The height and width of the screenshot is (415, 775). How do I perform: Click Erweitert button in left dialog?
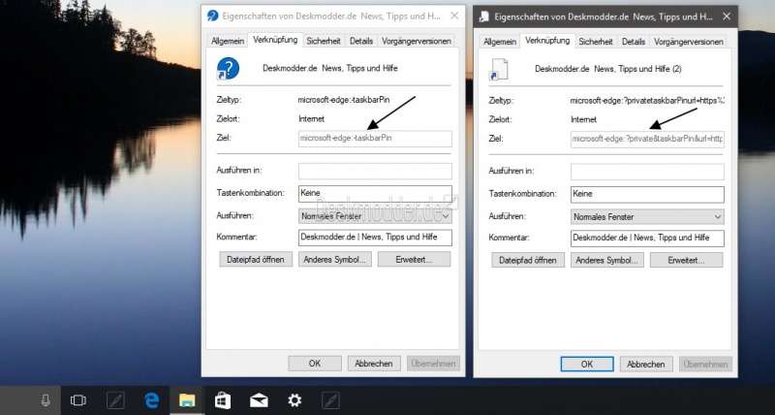415,259
